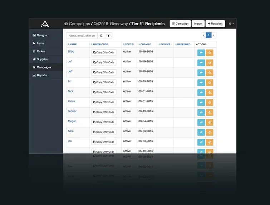Open recipient Nick

pos(70,91)
